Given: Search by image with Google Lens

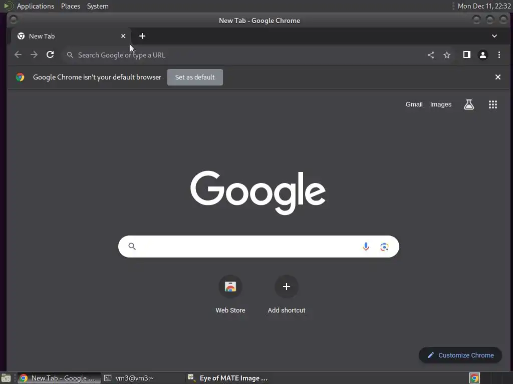Looking at the screenshot, I should (384, 246).
